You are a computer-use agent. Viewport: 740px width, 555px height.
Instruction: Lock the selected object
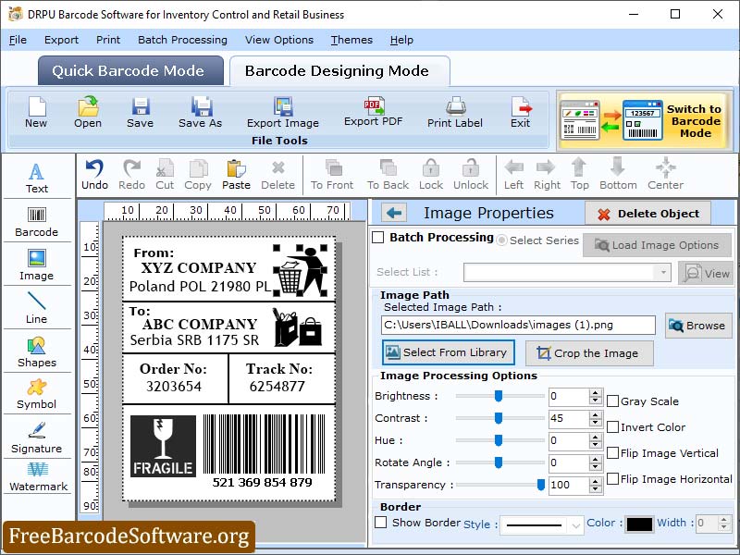431,175
